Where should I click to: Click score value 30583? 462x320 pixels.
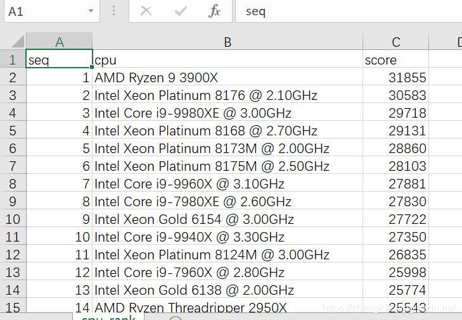395,94
